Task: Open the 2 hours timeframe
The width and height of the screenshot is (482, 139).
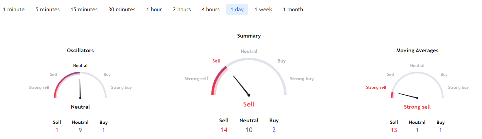Action: click(182, 10)
